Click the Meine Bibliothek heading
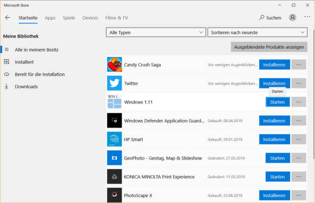This screenshot has width=315, height=203. pyautogui.click(x=21, y=36)
